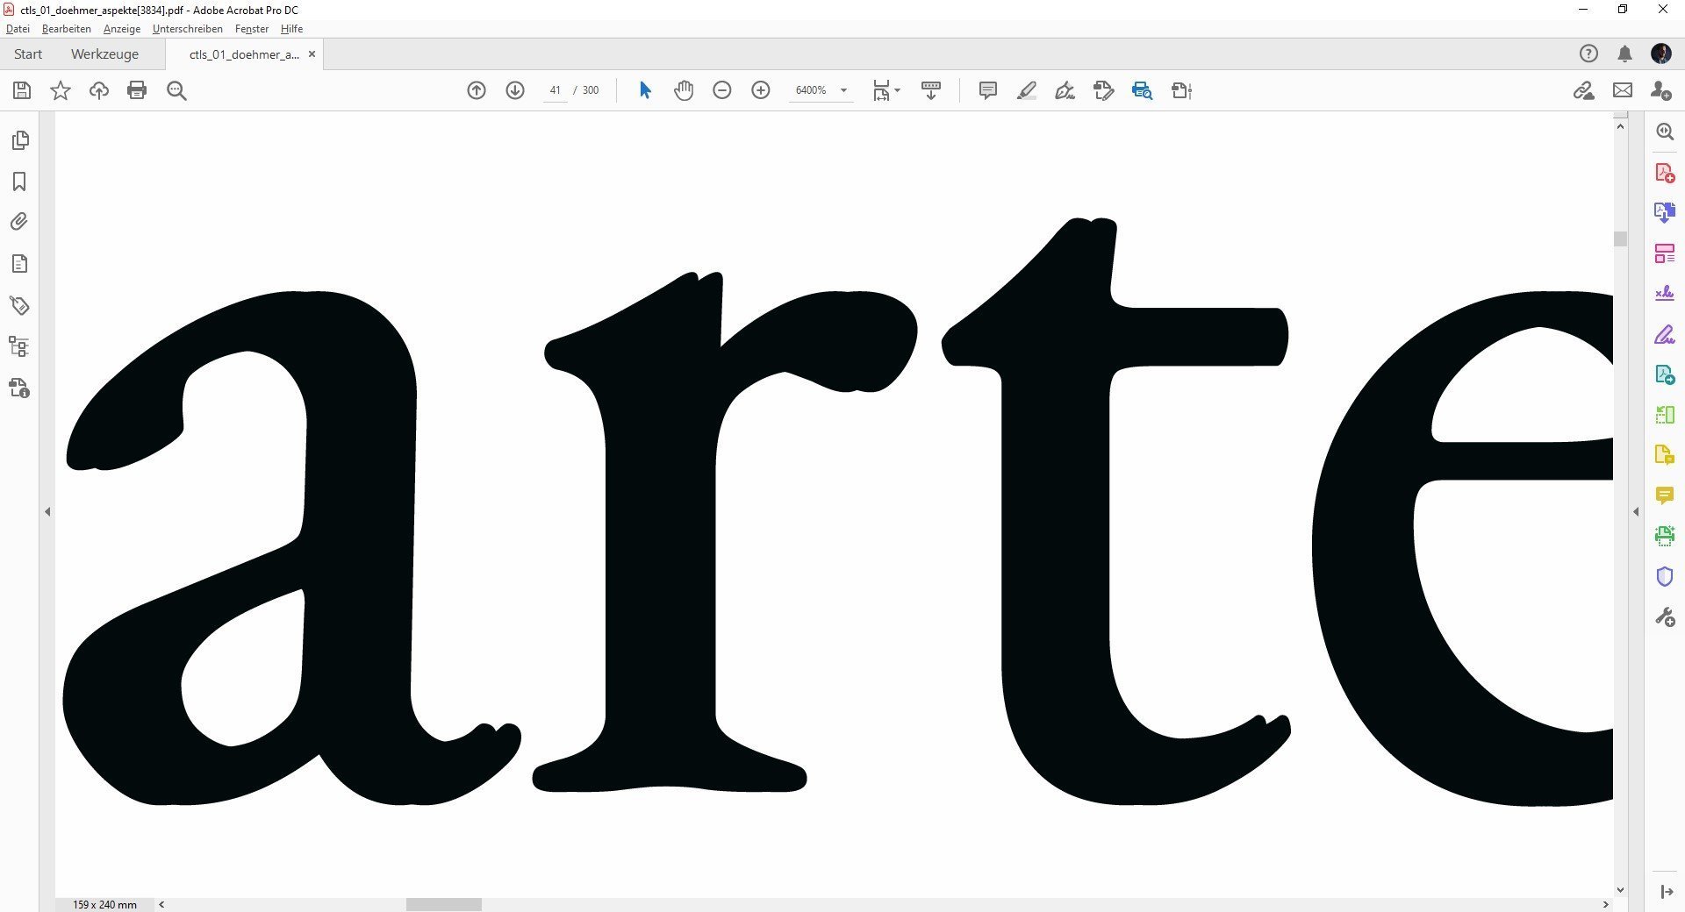Open the Page Thumbnails panel
Screen dimensions: 1685x912
(x=19, y=140)
